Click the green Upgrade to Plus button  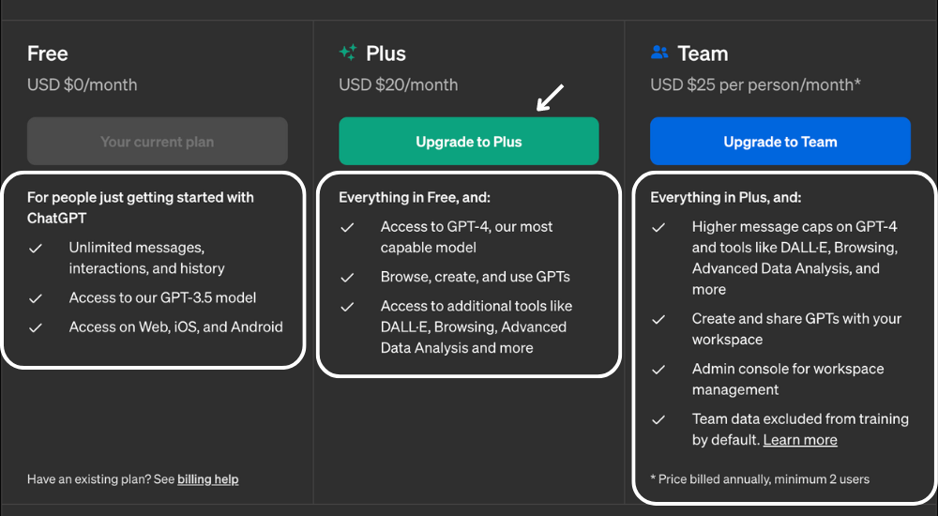coord(468,142)
